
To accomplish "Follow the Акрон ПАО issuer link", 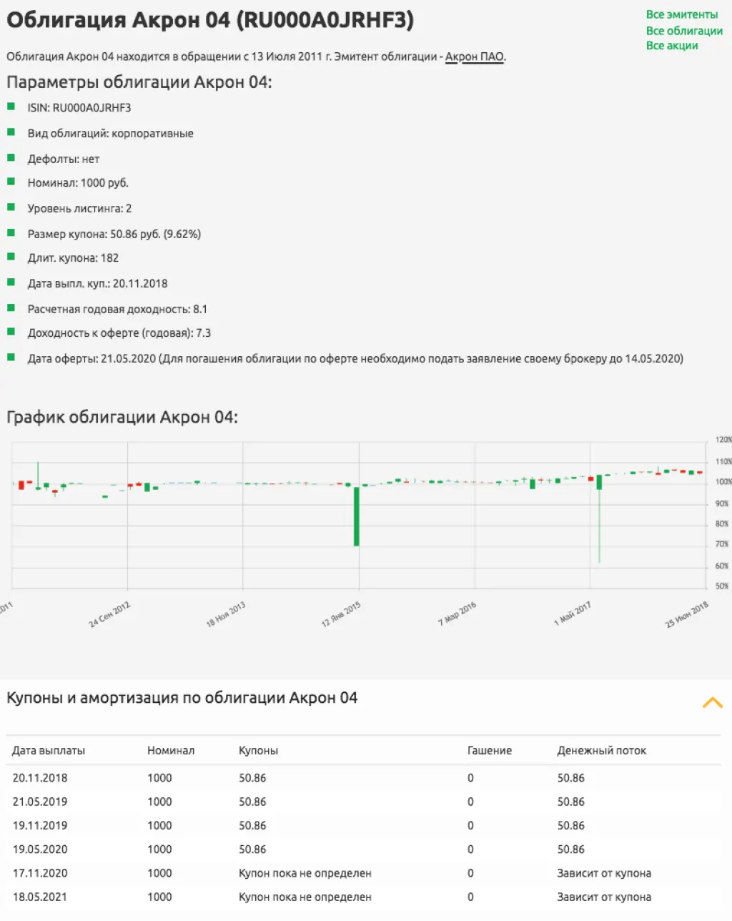I will tap(475, 57).
